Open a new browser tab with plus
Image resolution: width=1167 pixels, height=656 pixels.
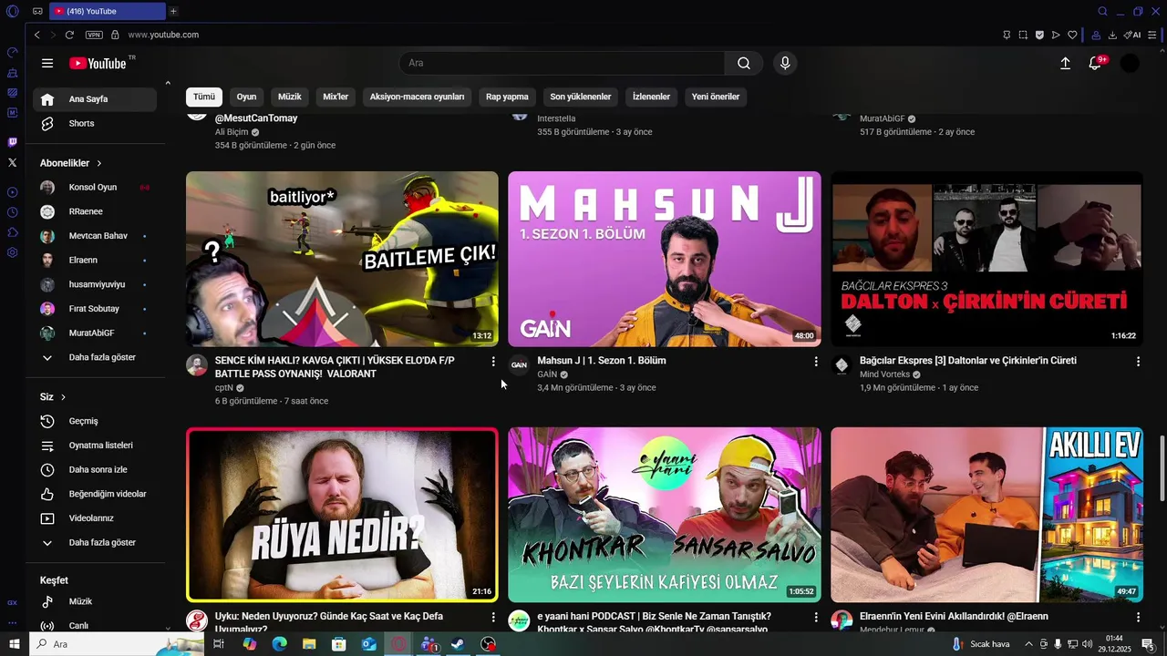(173, 11)
